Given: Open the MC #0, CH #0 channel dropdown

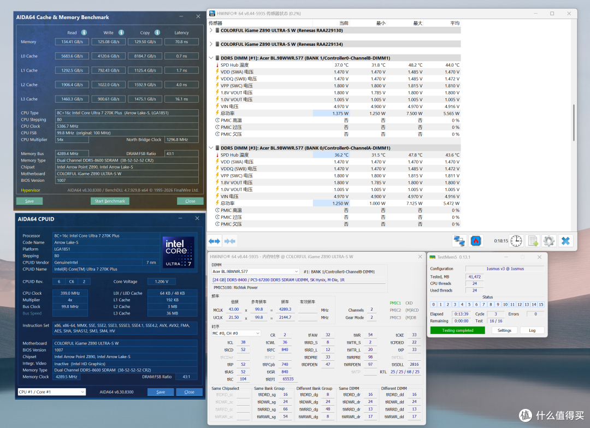Looking at the screenshot, I should pyautogui.click(x=236, y=333).
